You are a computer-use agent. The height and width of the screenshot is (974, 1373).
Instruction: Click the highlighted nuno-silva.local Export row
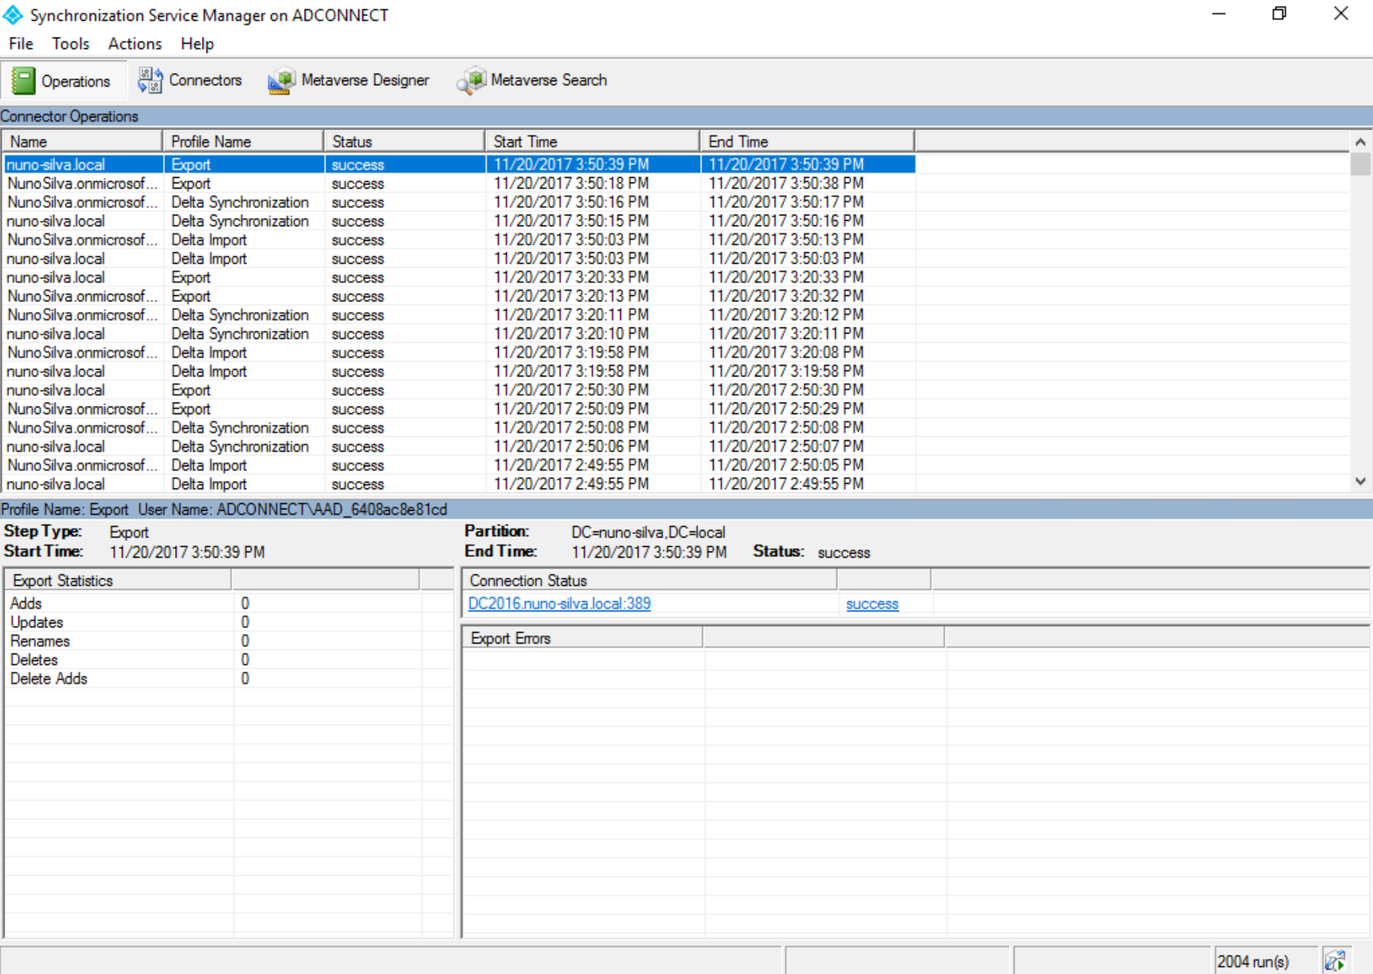coord(459,164)
